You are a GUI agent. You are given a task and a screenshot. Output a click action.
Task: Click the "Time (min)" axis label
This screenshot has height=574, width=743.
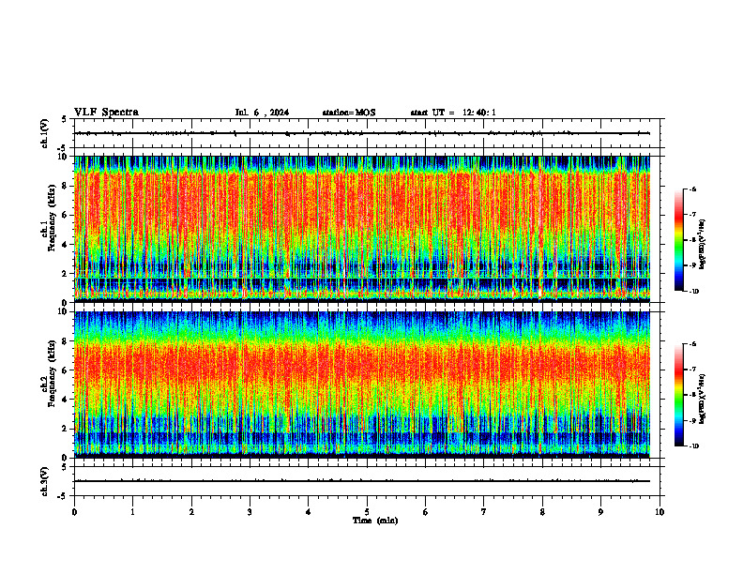pos(375,521)
